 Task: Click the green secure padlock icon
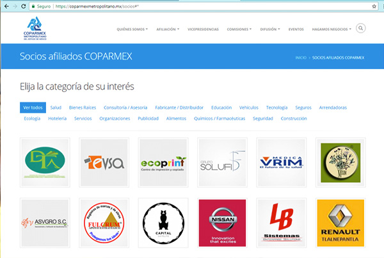[x=33, y=6]
